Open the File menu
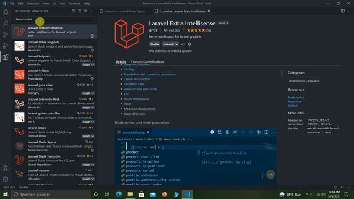 point(12,3)
